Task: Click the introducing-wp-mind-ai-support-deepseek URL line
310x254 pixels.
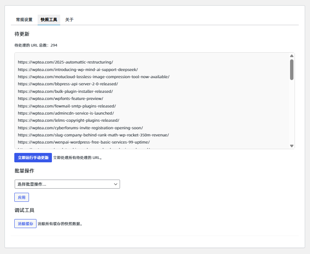Action: click(77, 70)
